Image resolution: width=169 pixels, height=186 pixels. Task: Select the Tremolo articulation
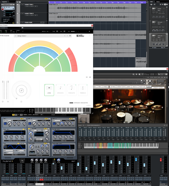pos(83,90)
